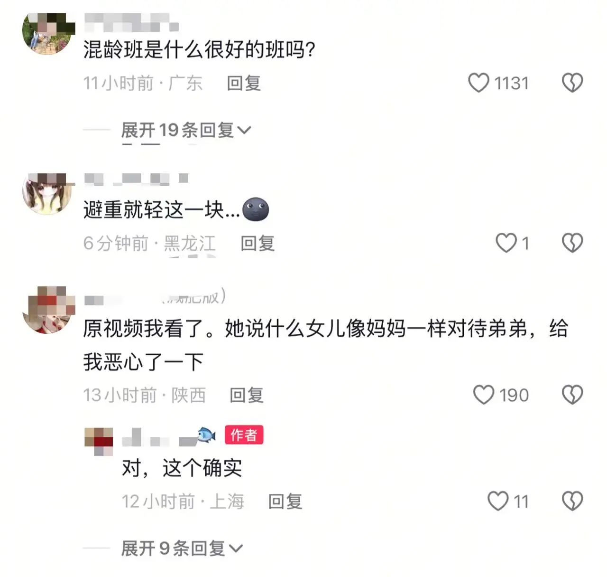This screenshot has width=607, height=577.
Task: Reply to the author's 上海 comment
Action: (285, 501)
